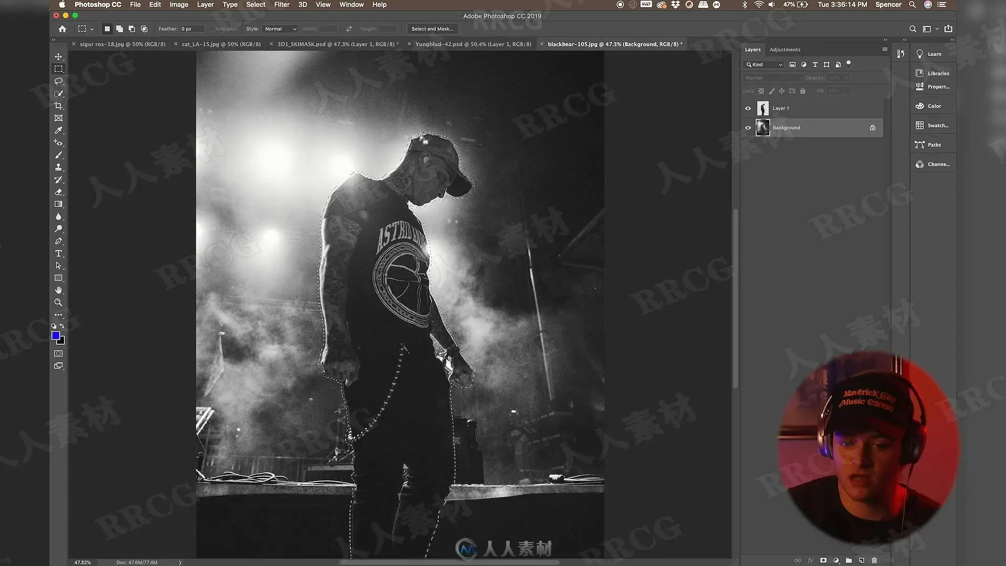Open the History panel icon
Viewport: 1006px width, 566px height.
click(x=901, y=54)
